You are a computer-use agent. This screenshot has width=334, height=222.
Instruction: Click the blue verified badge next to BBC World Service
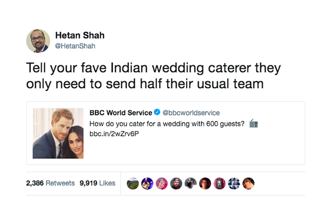pos(158,113)
